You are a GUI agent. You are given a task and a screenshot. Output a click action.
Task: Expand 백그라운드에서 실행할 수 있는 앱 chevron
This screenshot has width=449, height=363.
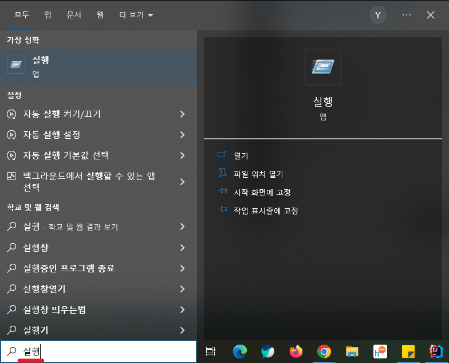[x=182, y=181]
